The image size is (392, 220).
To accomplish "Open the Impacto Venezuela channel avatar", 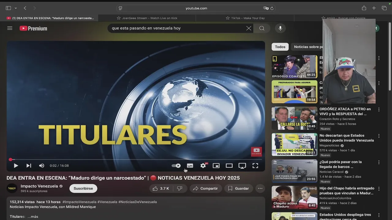I will pyautogui.click(x=12, y=188).
